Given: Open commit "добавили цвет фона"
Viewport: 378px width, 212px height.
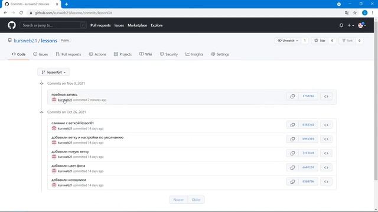Looking at the screenshot, I should click(69, 165).
